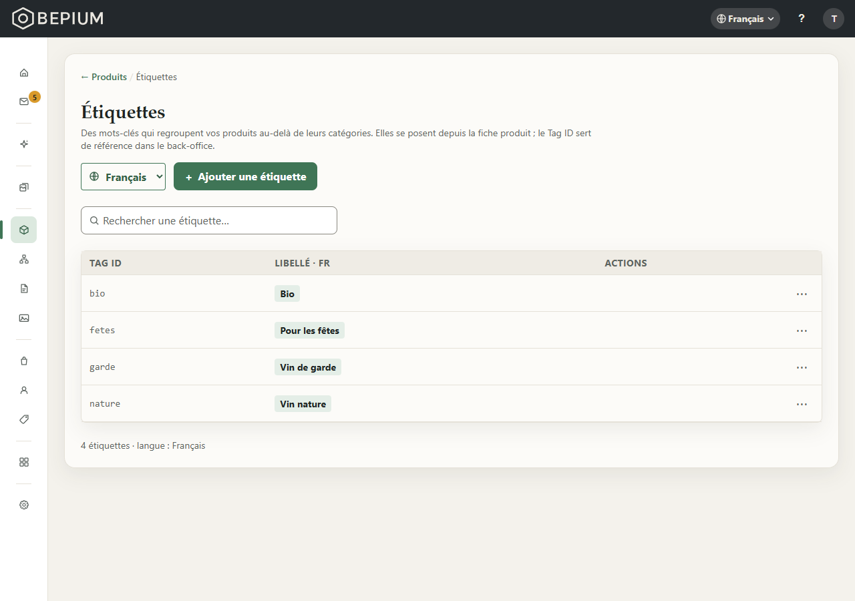Open the image media icon in sidebar

[x=24, y=318]
